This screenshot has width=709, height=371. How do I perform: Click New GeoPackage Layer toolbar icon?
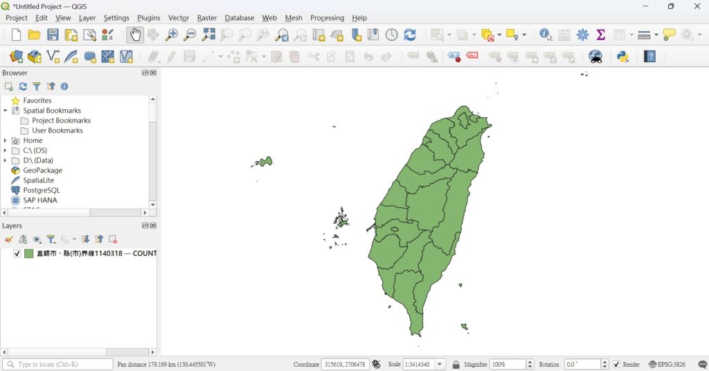[x=35, y=57]
